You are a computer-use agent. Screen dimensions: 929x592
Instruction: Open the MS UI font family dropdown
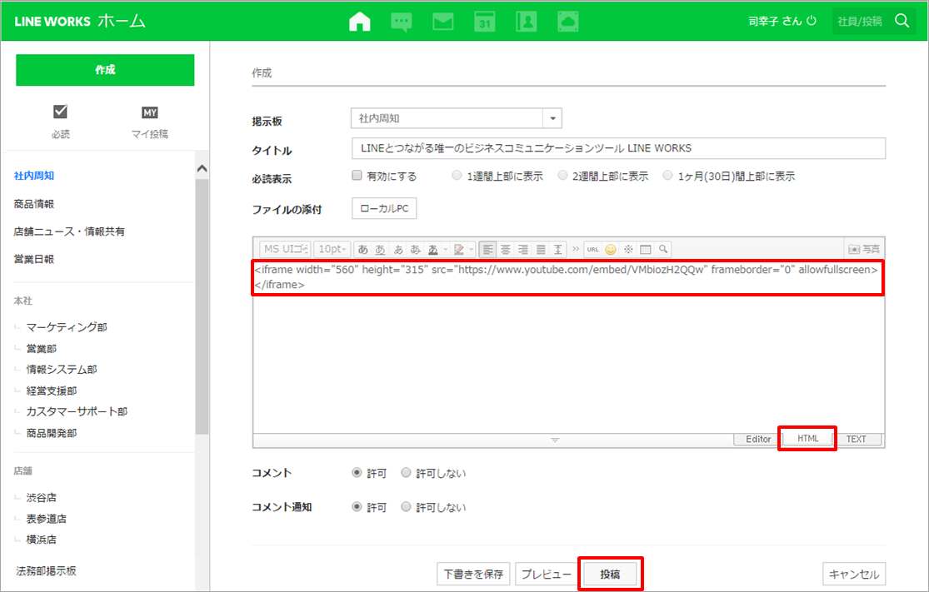[x=285, y=249]
